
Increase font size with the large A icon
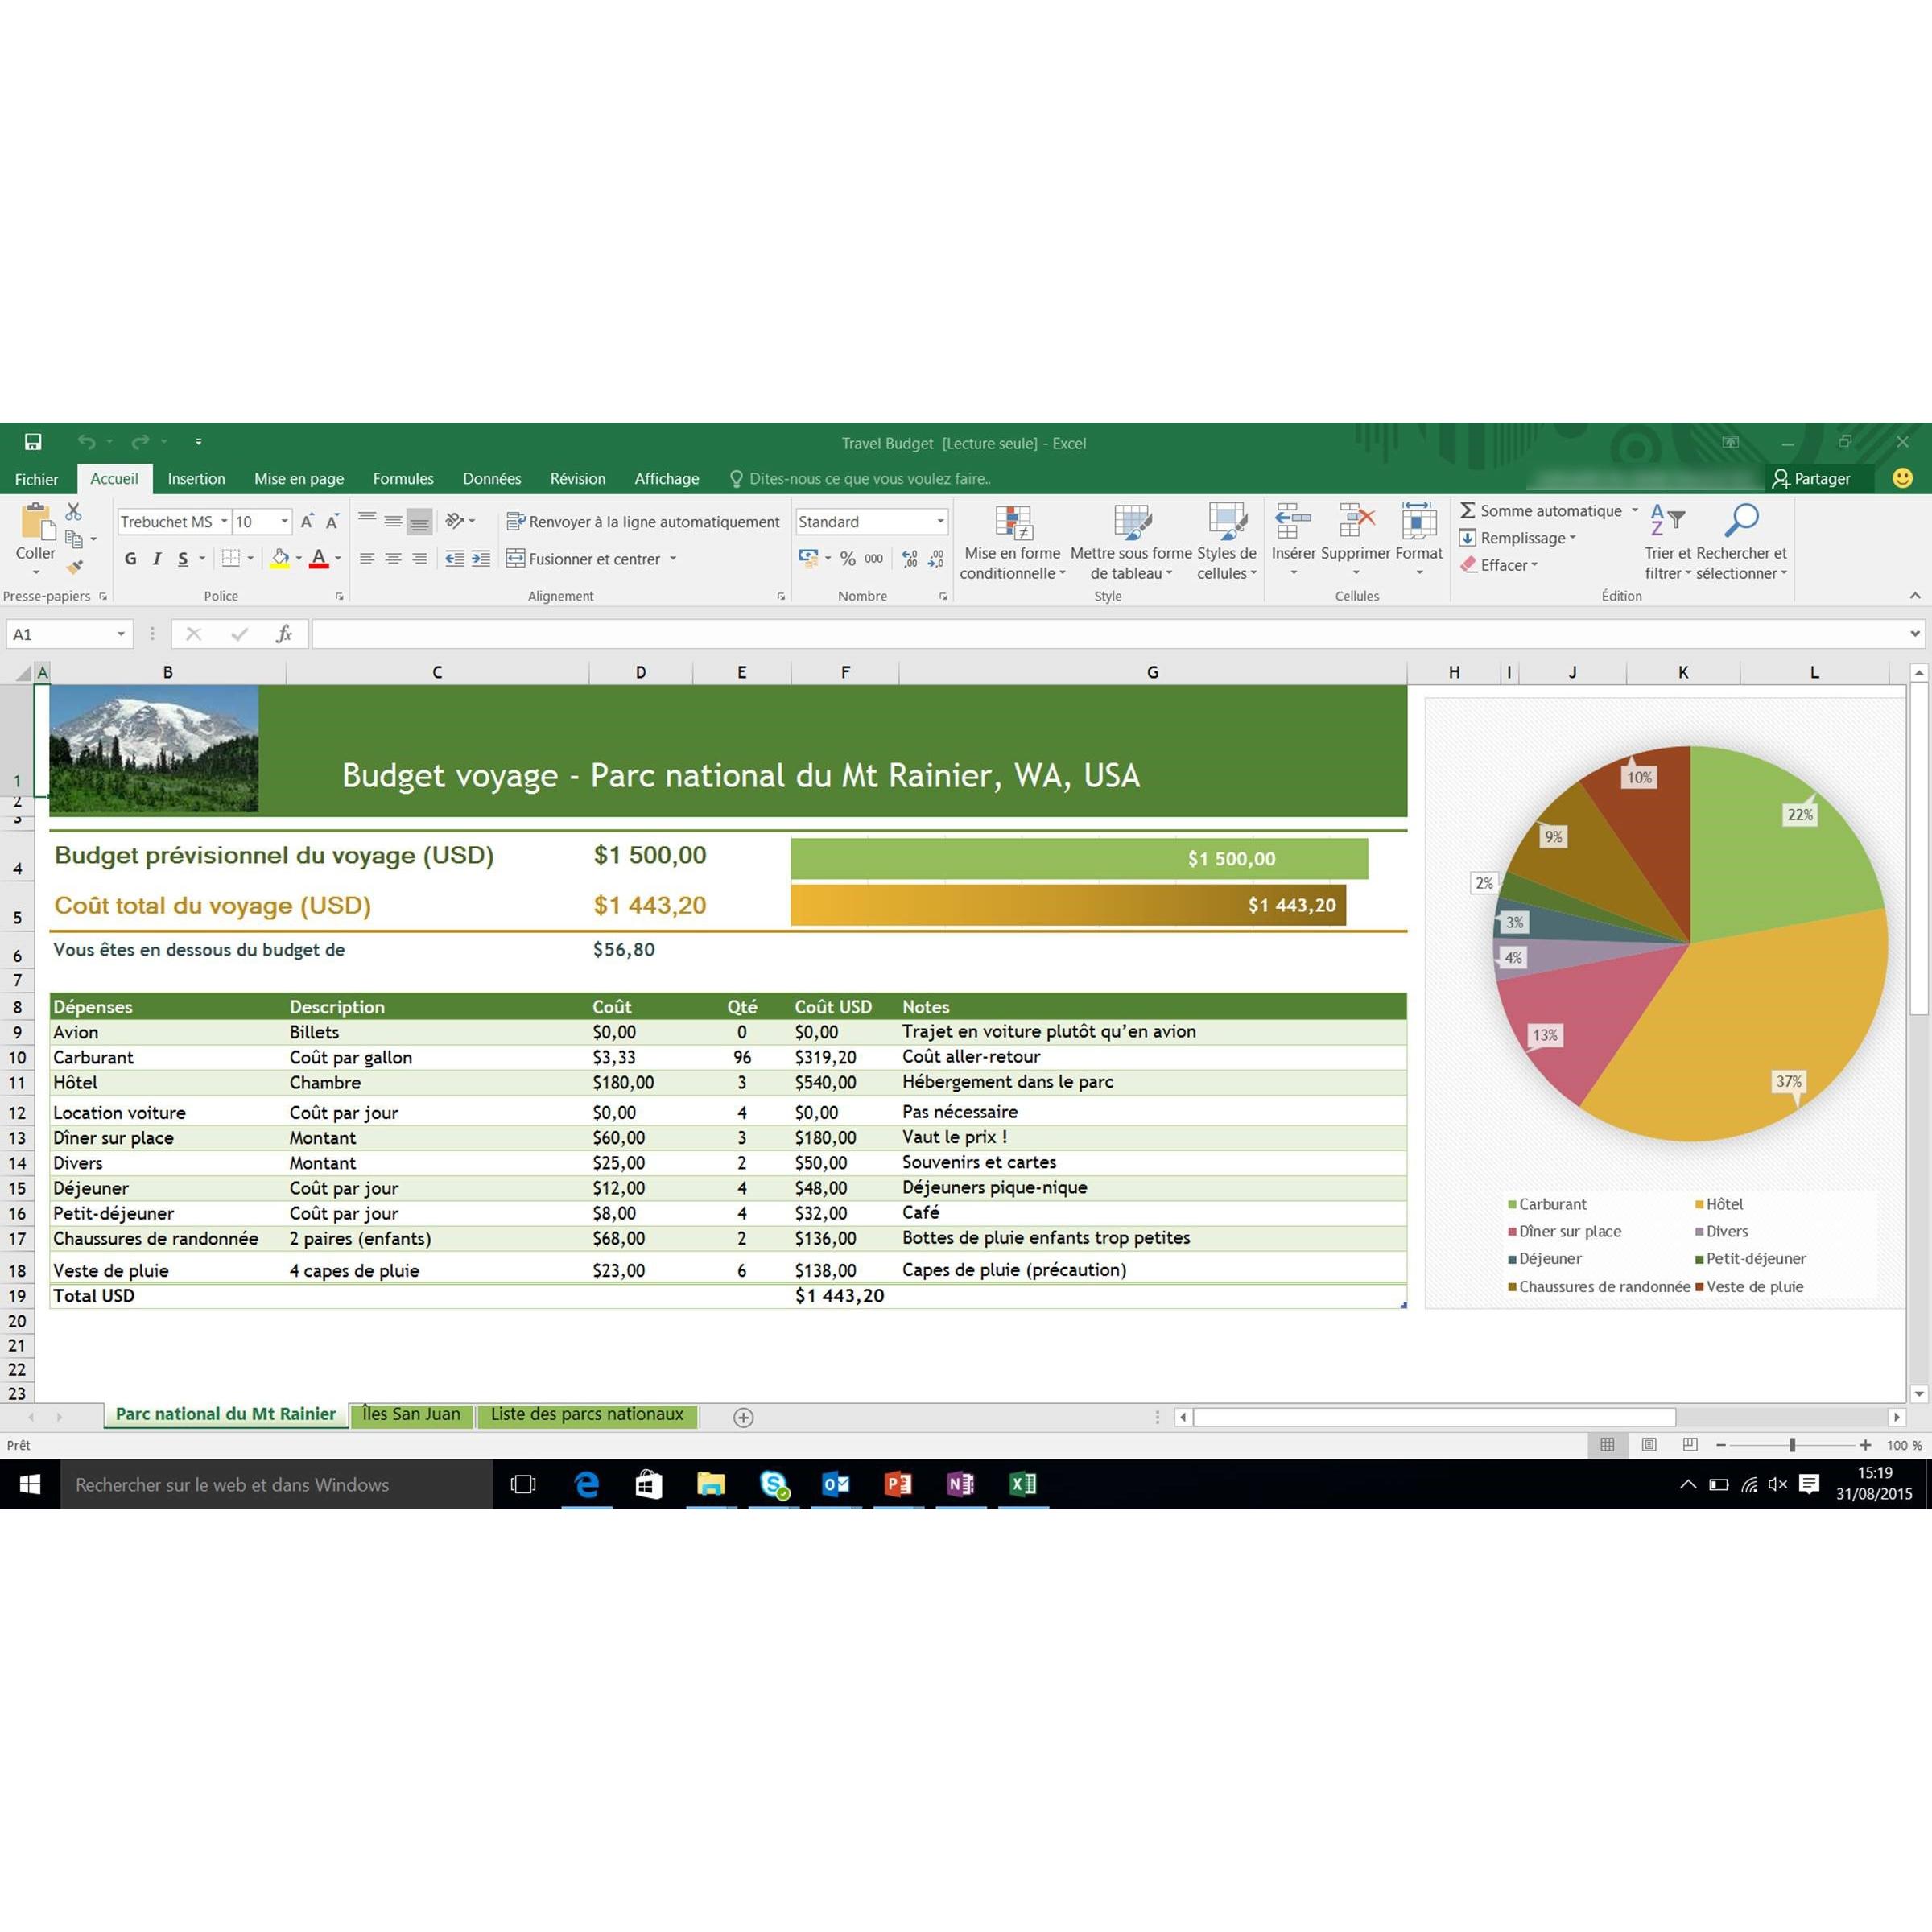307,521
